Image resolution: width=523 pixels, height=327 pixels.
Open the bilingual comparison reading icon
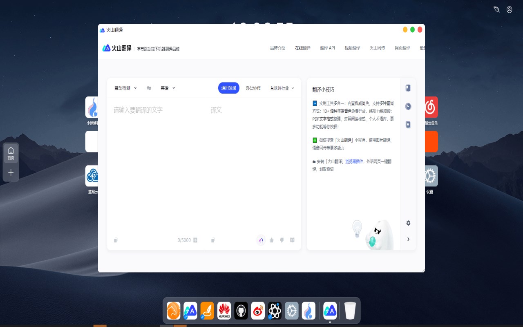tap(292, 240)
